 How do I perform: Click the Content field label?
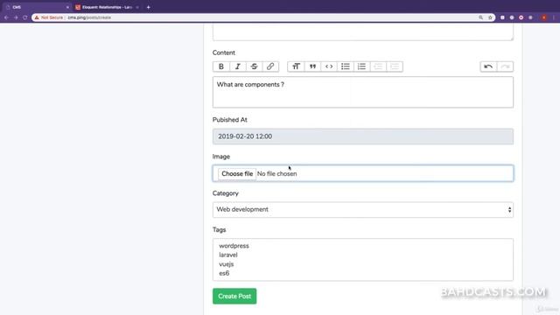pyautogui.click(x=224, y=52)
